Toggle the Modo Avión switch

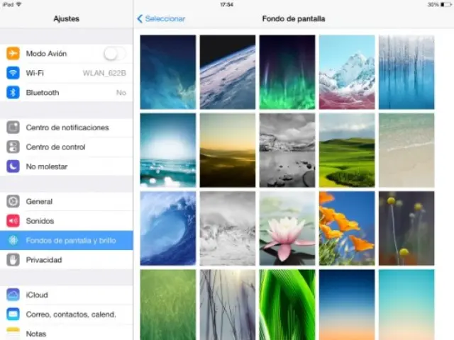pos(113,54)
